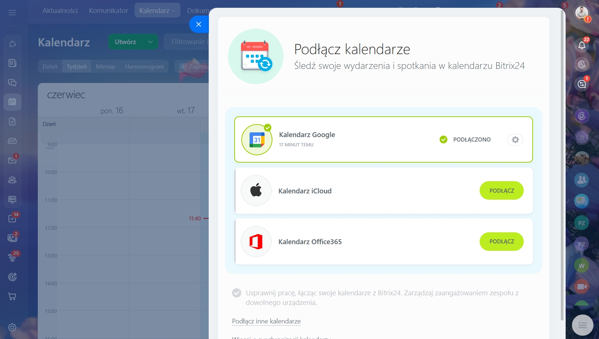
Task: Open the green chat bubble in right panel
Action: tap(582, 201)
